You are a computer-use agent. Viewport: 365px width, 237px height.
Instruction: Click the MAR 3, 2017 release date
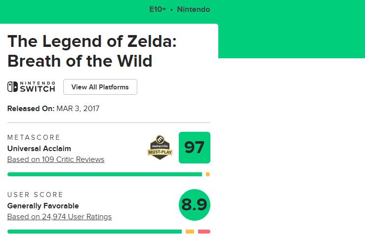[78, 108]
